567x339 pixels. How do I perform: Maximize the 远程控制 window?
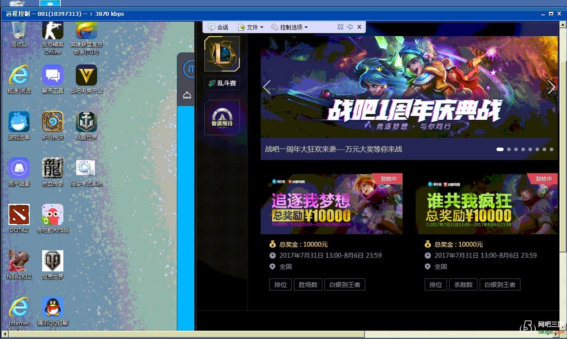(551, 14)
